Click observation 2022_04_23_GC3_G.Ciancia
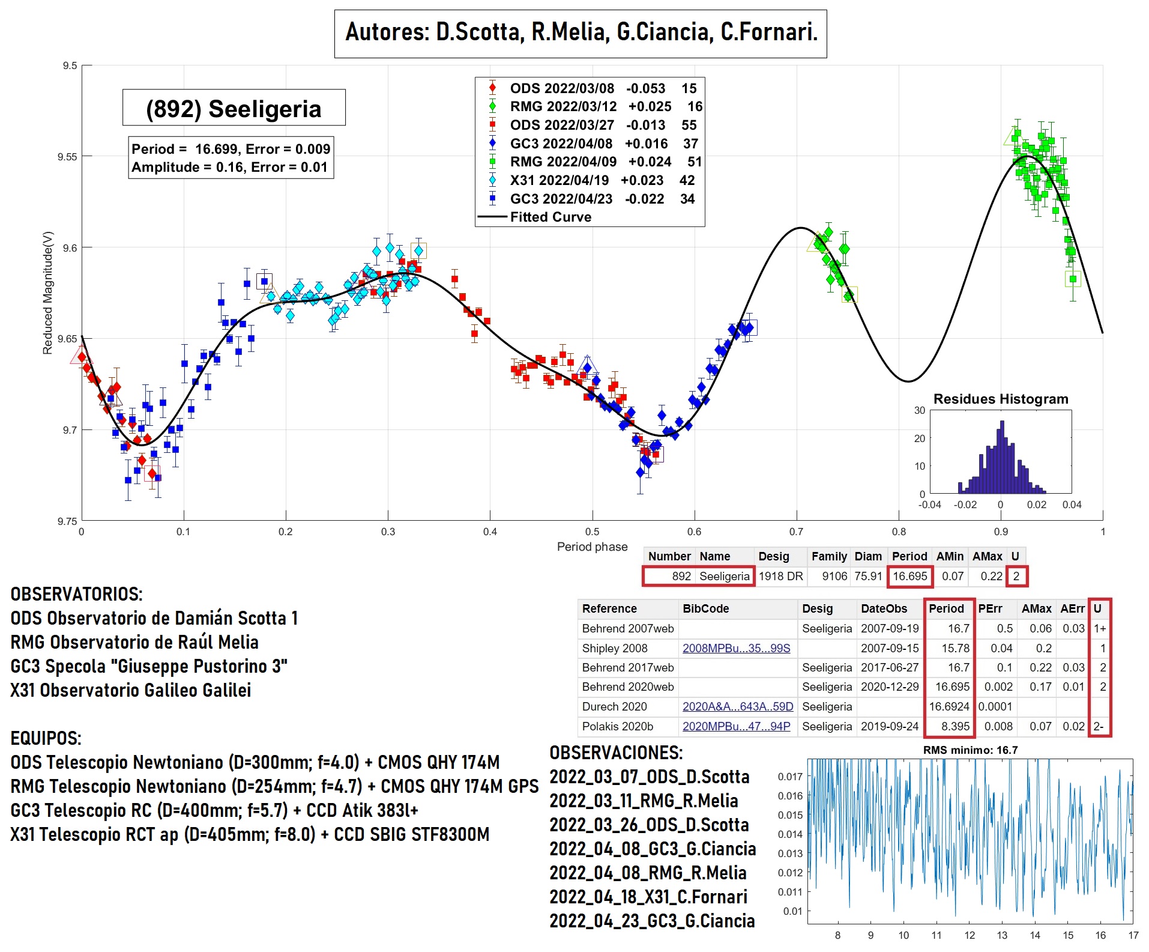The image size is (1149, 952). click(652, 921)
